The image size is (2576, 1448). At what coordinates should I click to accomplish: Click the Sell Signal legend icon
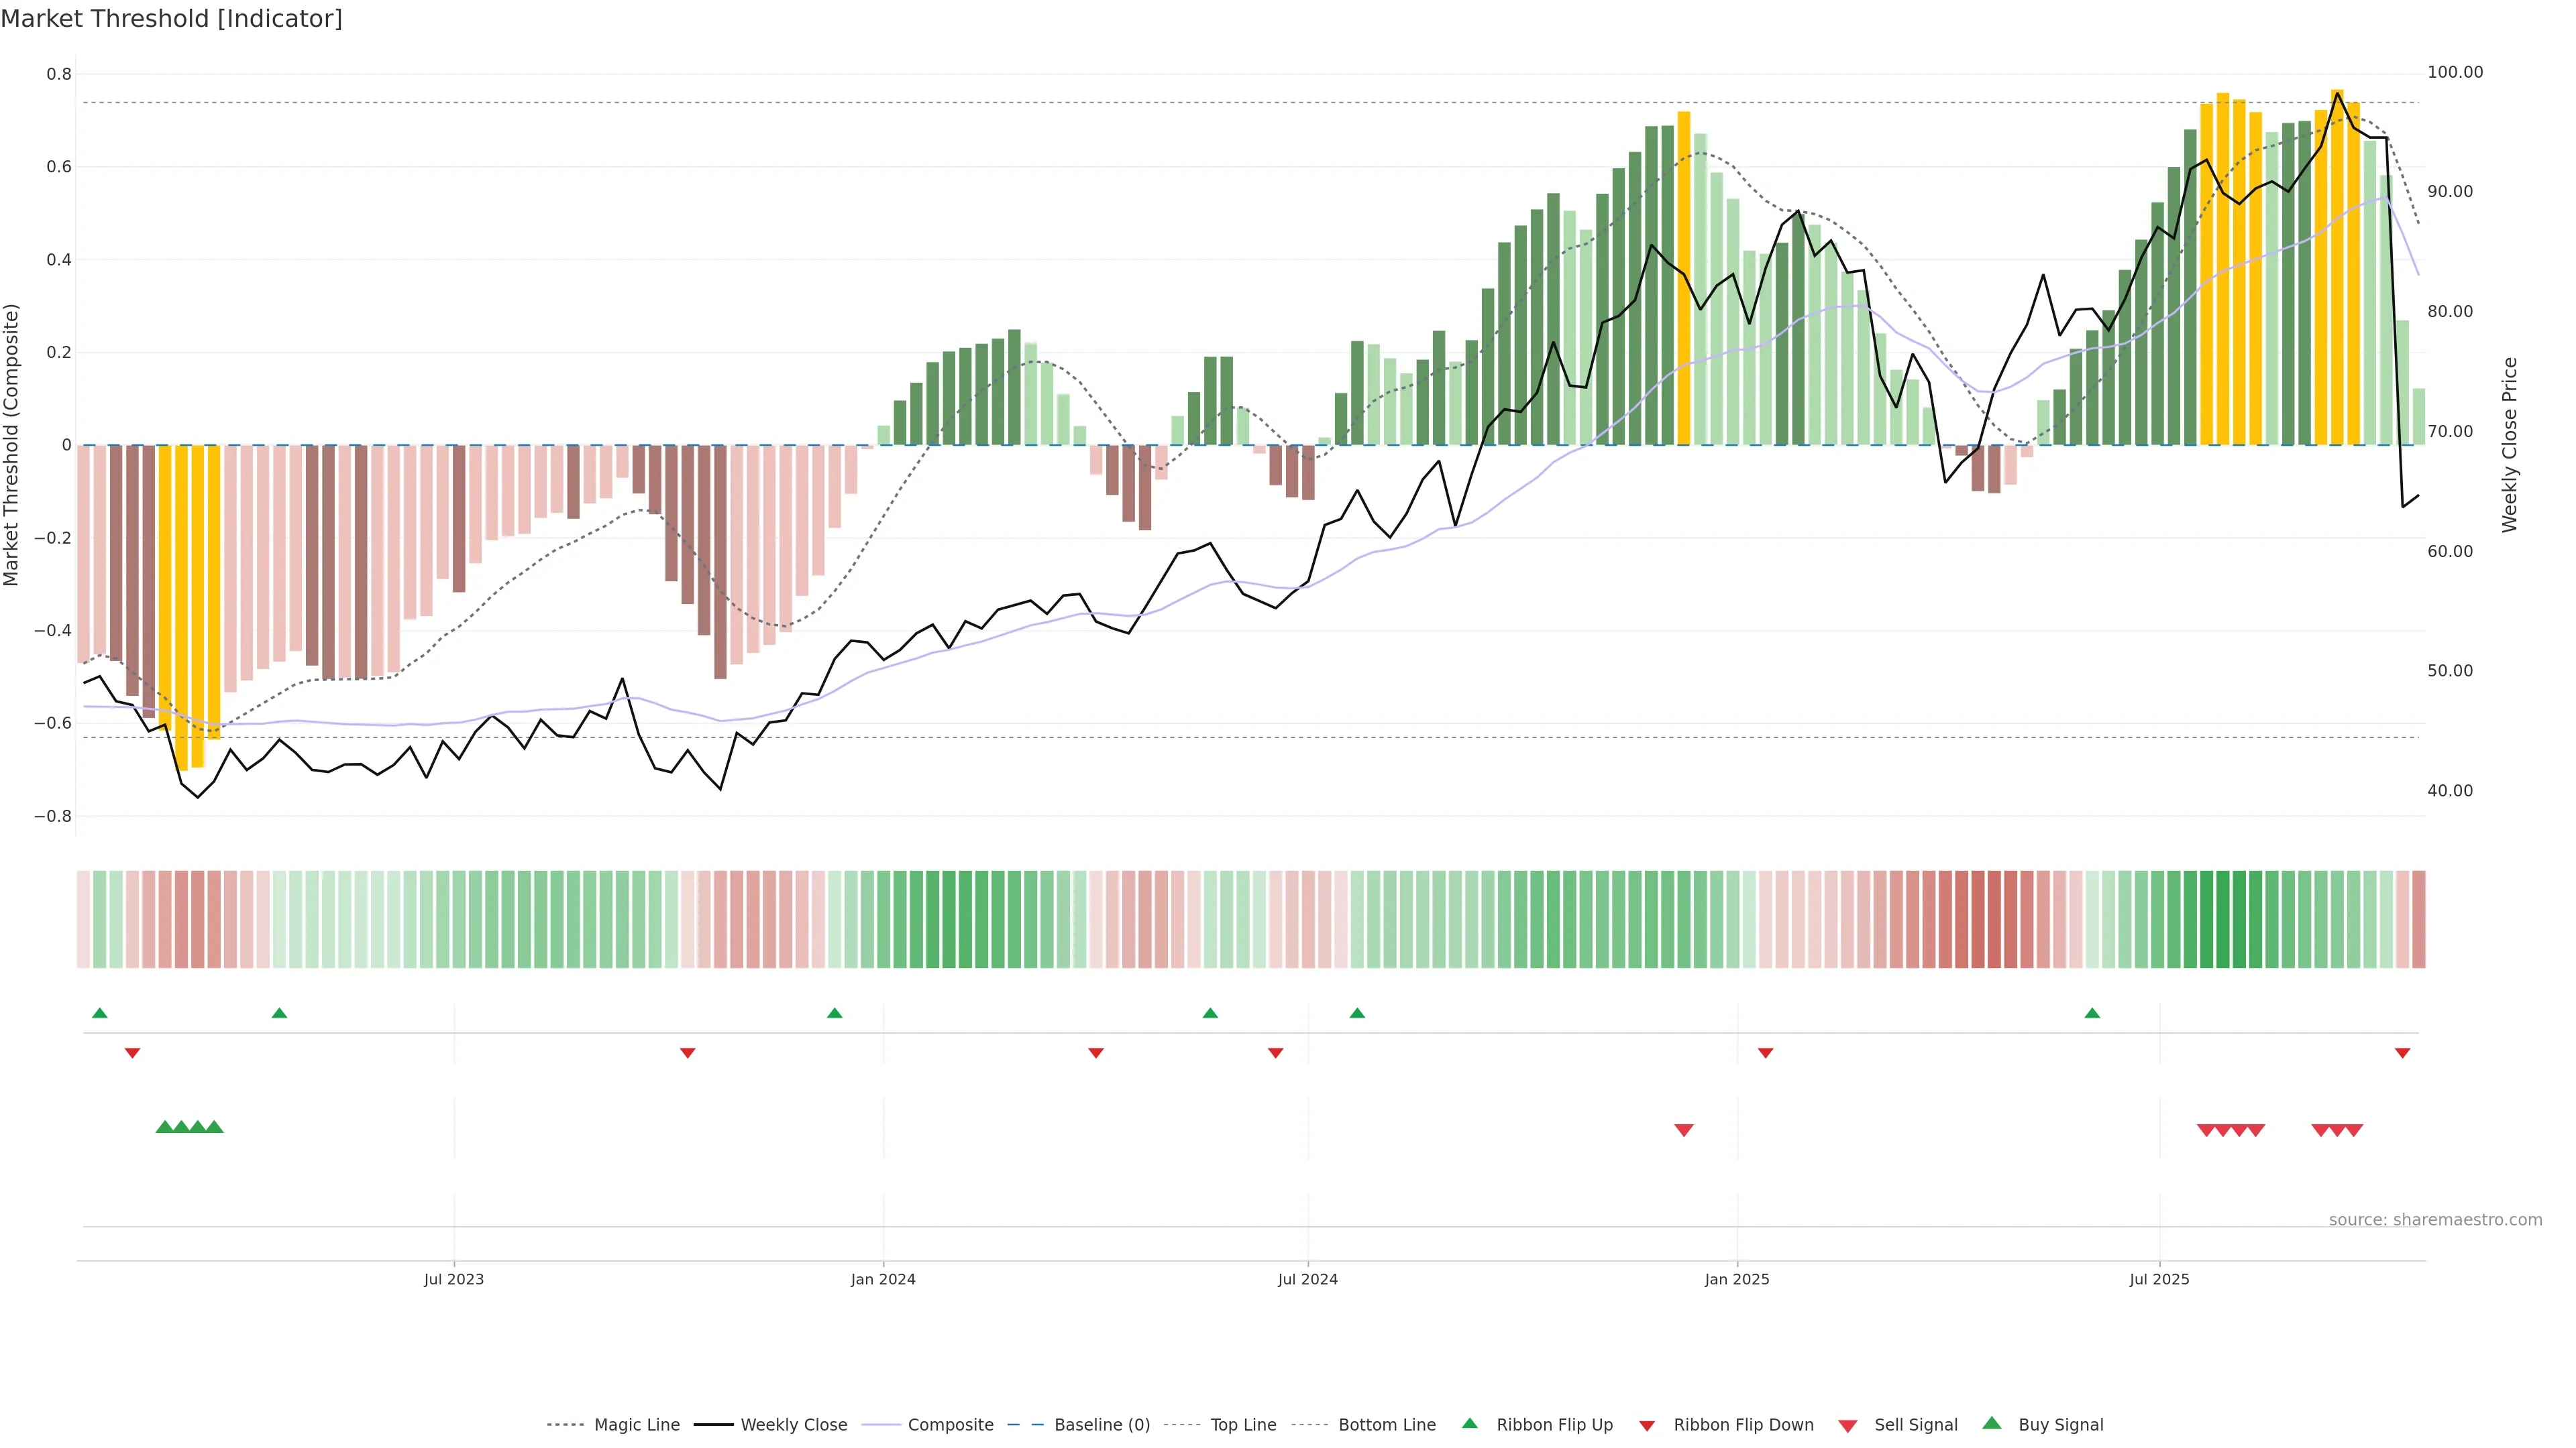1847,1426
